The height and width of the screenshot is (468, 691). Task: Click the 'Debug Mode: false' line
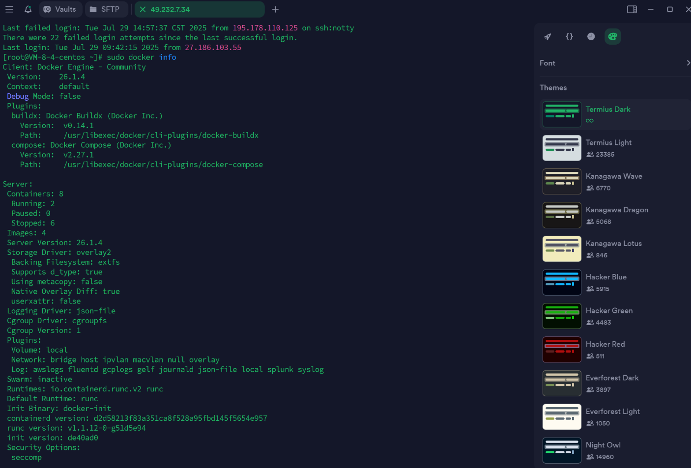point(44,96)
